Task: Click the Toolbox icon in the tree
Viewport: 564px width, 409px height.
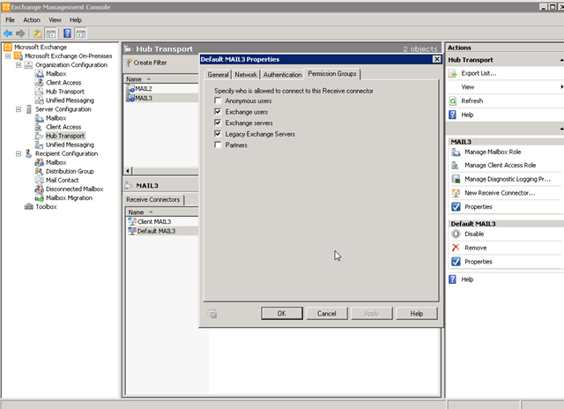Action: [28, 207]
